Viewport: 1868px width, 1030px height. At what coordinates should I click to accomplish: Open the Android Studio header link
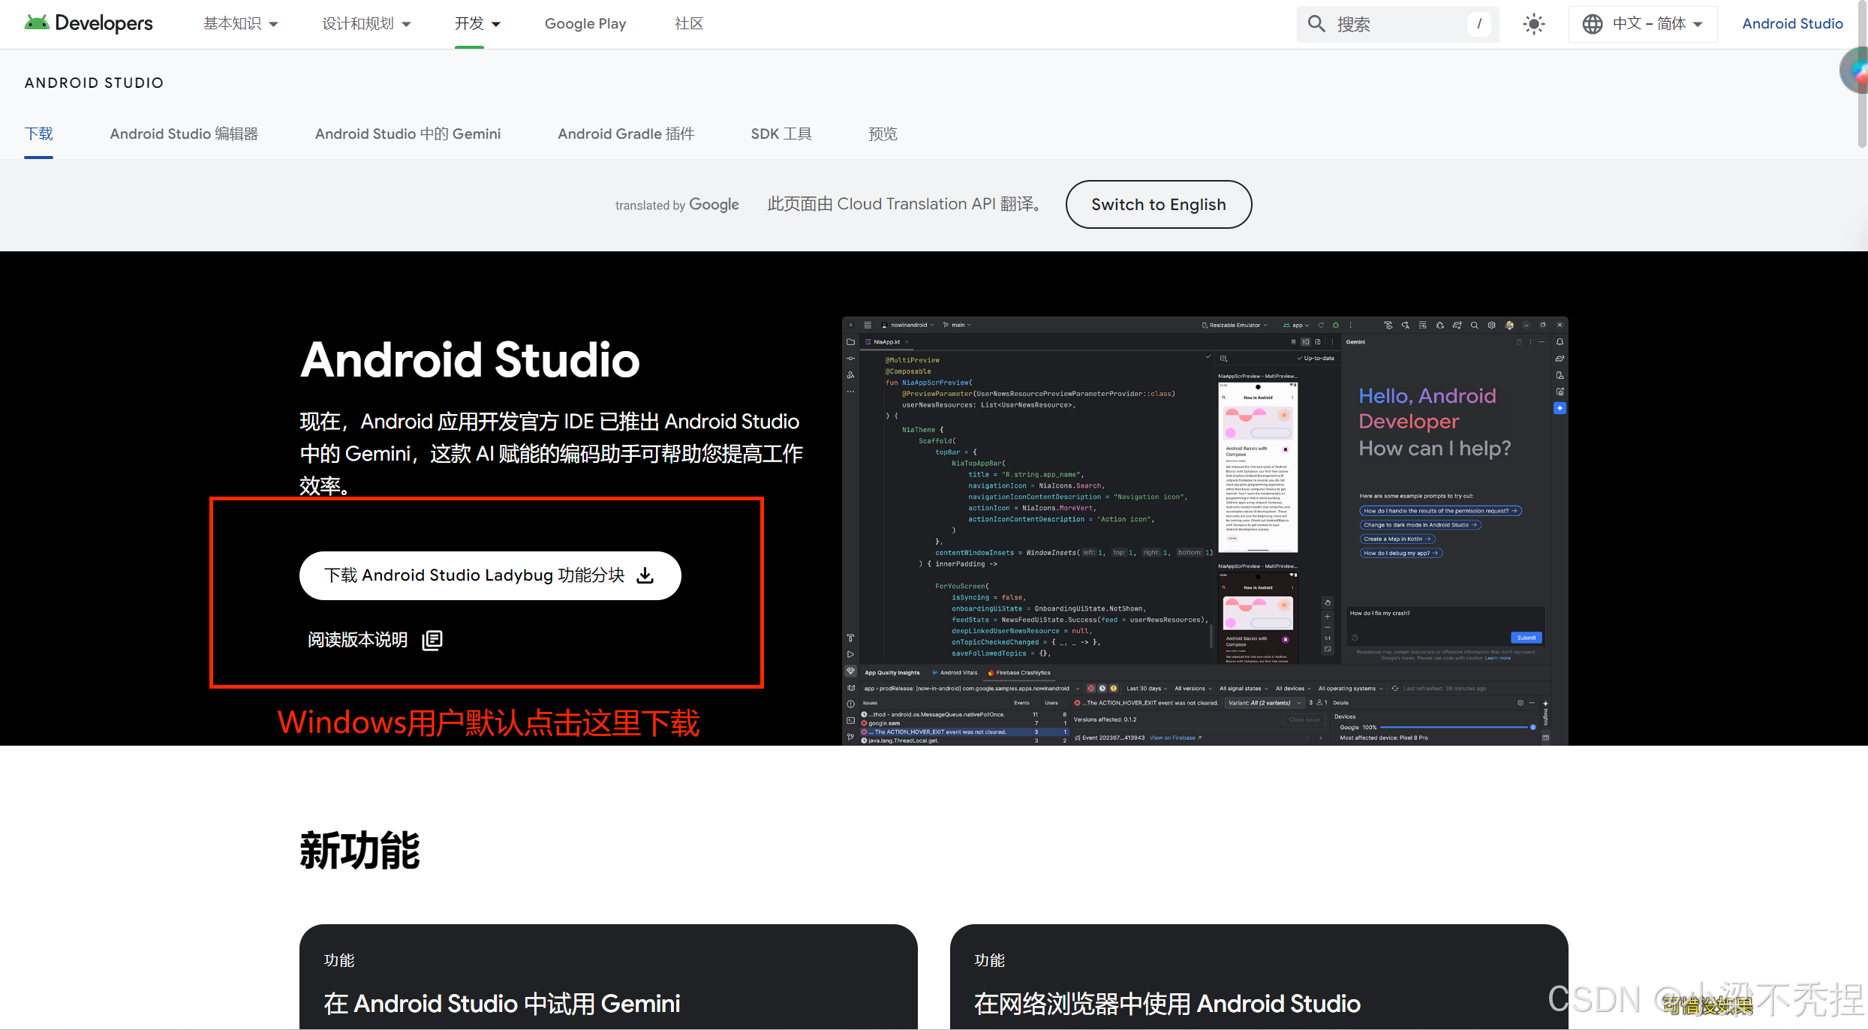coord(1792,23)
